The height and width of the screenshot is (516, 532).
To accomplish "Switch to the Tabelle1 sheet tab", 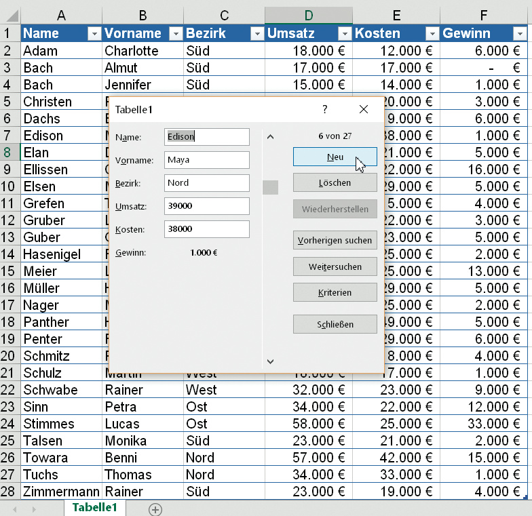I will (x=95, y=508).
